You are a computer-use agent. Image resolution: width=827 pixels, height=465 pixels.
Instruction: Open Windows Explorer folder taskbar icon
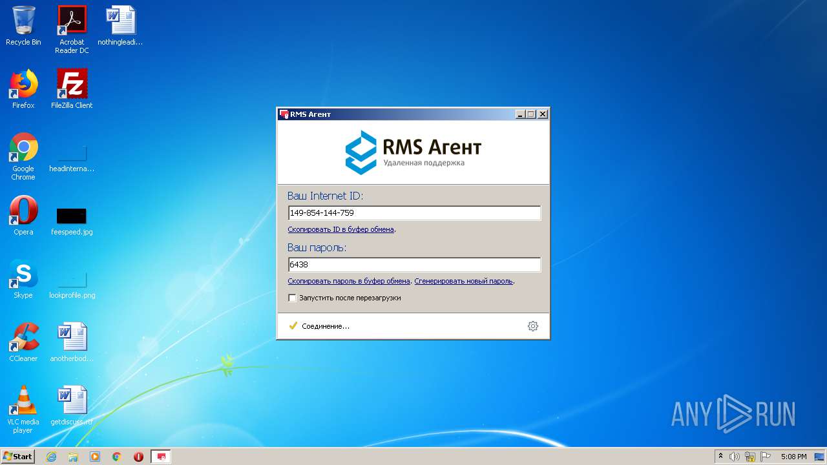73,457
